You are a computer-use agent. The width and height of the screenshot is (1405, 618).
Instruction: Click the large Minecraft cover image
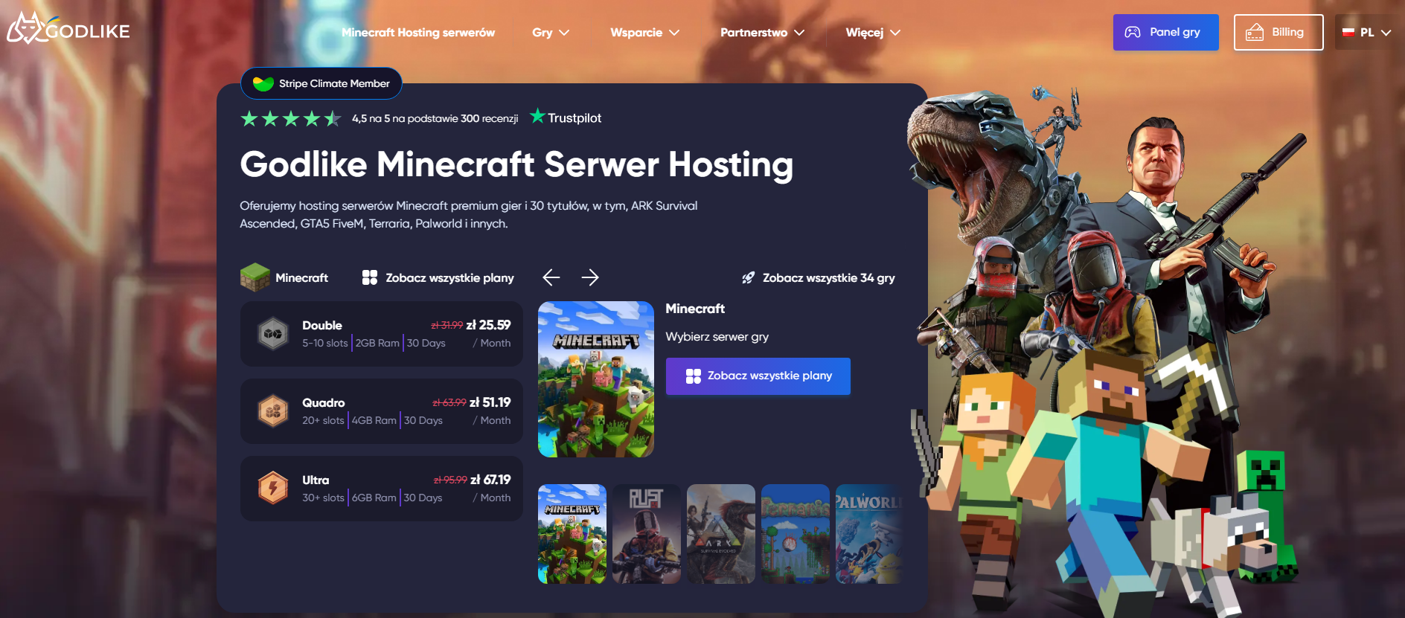tap(596, 379)
